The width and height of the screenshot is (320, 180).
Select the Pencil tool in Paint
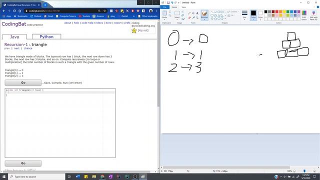(x=189, y=13)
